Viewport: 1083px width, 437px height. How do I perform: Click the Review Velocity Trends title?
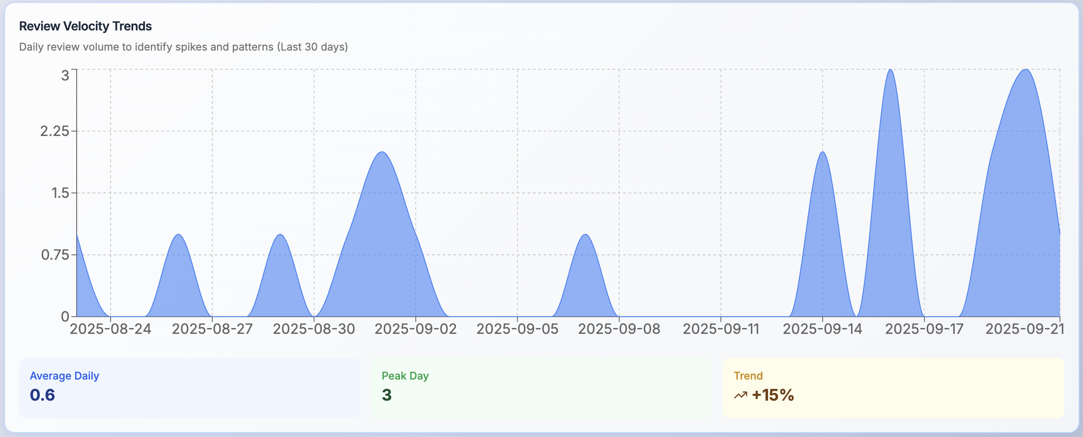pos(85,26)
